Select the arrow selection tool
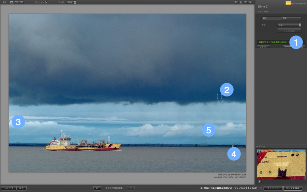The image size is (307, 192). coord(236,2)
